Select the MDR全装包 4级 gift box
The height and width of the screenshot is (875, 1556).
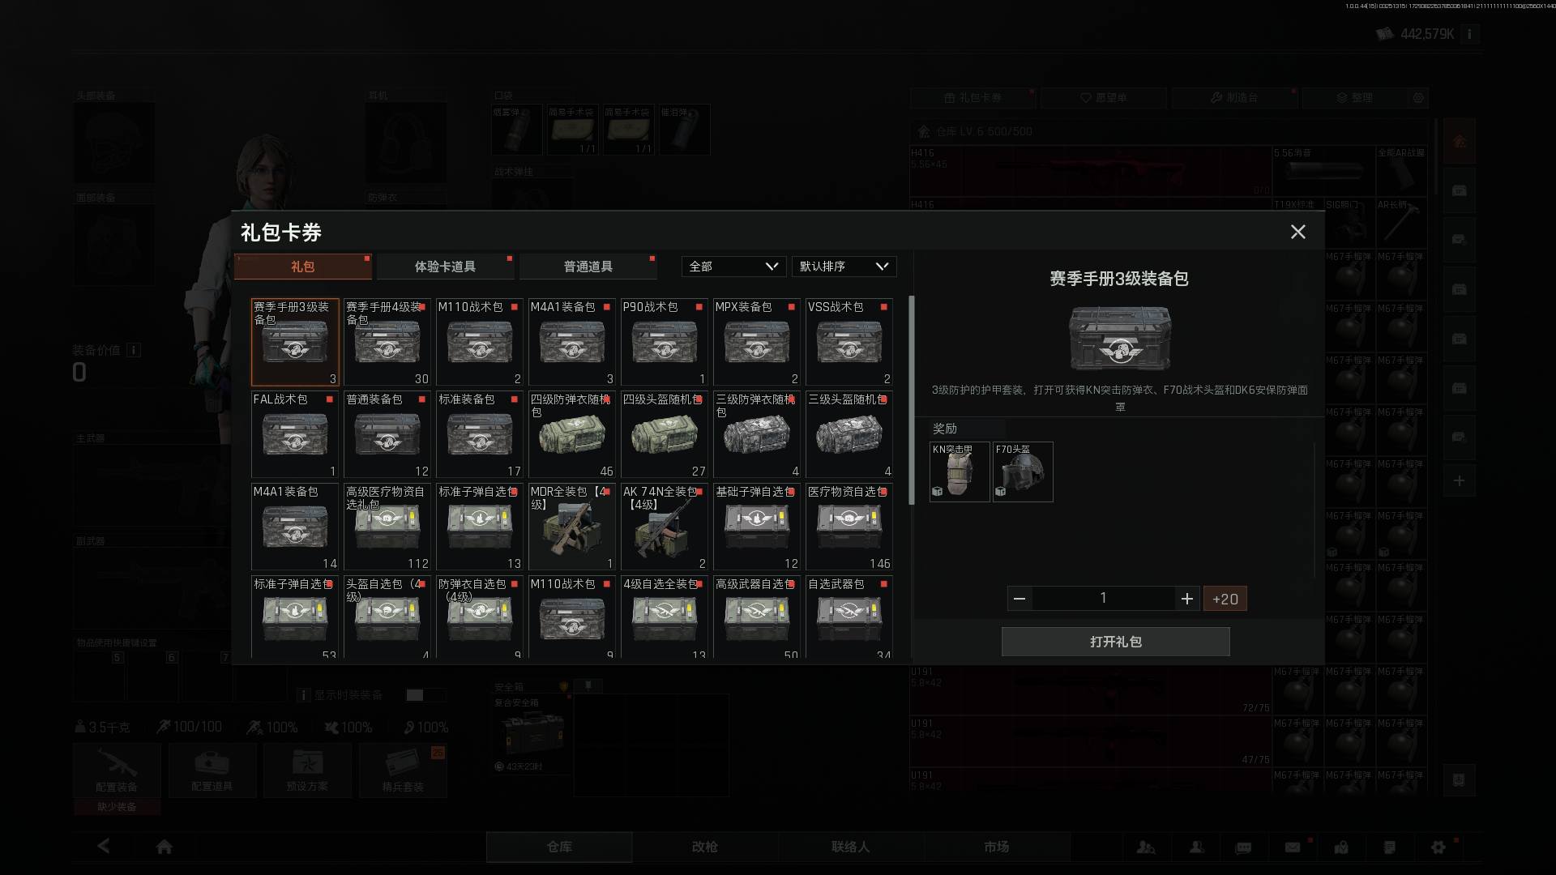pyautogui.click(x=571, y=527)
